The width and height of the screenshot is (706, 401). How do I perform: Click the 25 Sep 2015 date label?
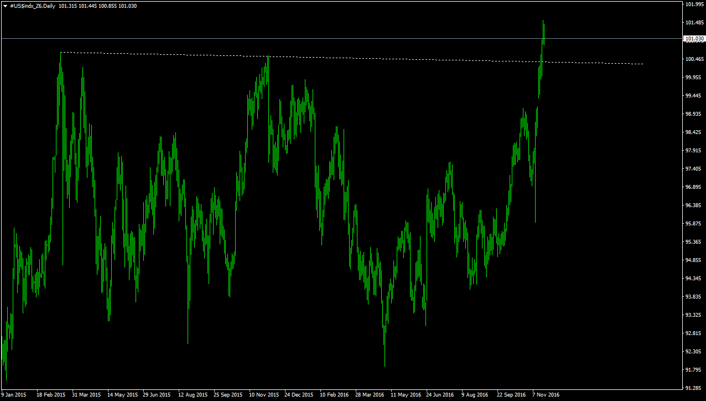[228, 395]
